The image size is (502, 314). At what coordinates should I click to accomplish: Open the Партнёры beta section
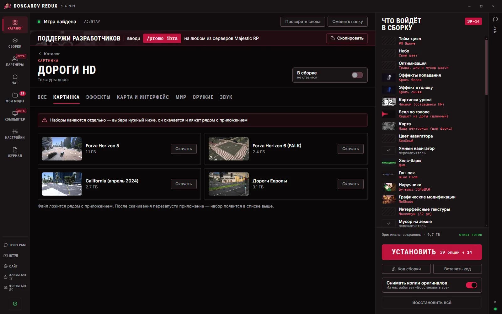coord(15,61)
